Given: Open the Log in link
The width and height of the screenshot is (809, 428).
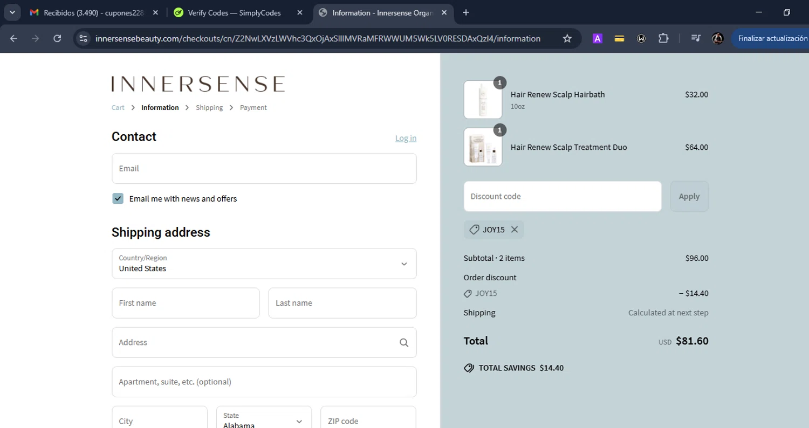Looking at the screenshot, I should click(406, 139).
